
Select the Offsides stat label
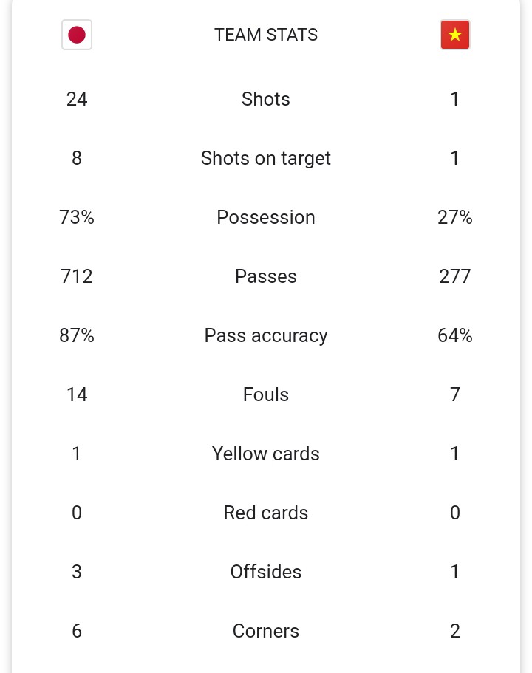point(266,572)
